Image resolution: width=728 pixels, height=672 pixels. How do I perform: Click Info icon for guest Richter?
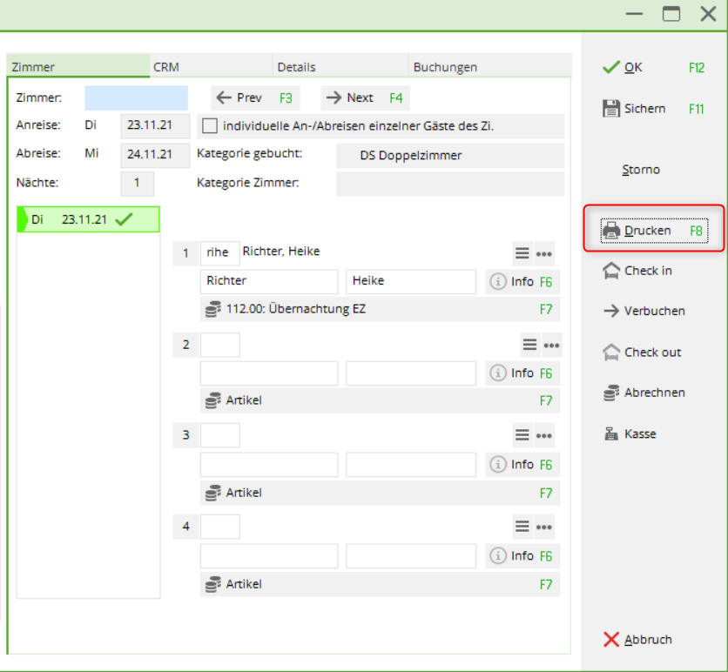pyautogui.click(x=498, y=282)
